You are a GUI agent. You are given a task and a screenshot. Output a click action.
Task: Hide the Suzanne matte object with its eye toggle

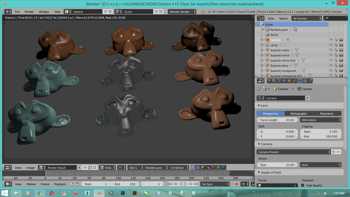(331, 50)
